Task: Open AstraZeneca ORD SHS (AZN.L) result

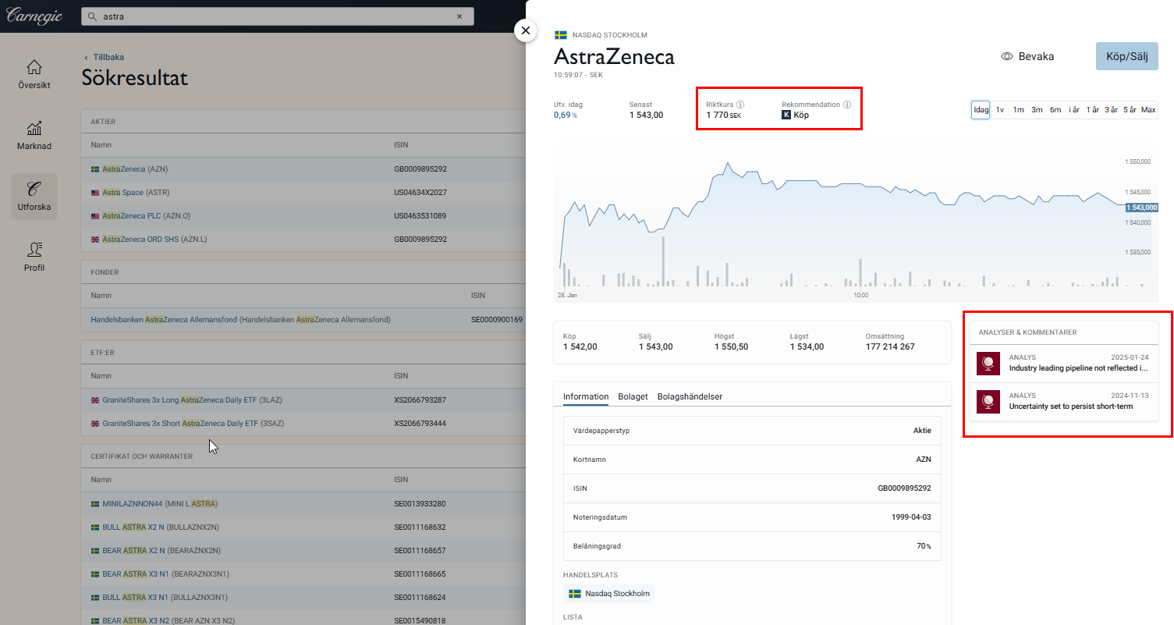Action: click(x=153, y=240)
